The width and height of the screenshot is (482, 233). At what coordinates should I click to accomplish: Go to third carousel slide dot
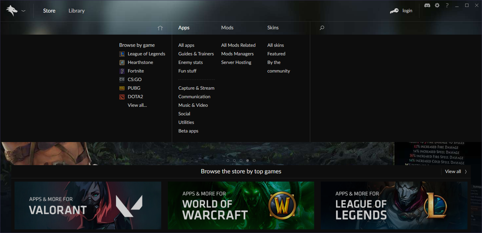pyautogui.click(x=241, y=160)
